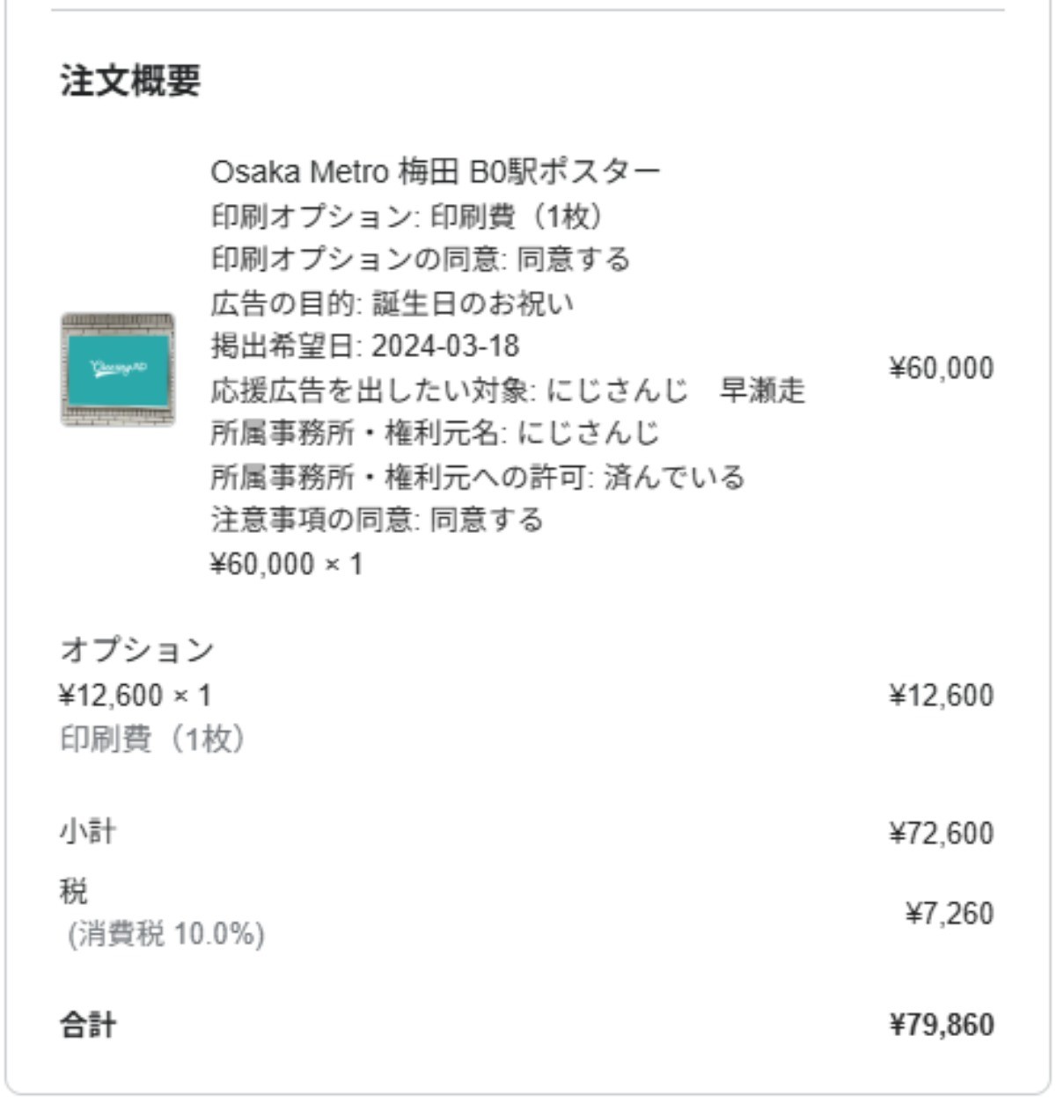Select the 所属事務所・権利元への許可: 済んでいる line
This screenshot has height=1102, width=1056.
(477, 477)
